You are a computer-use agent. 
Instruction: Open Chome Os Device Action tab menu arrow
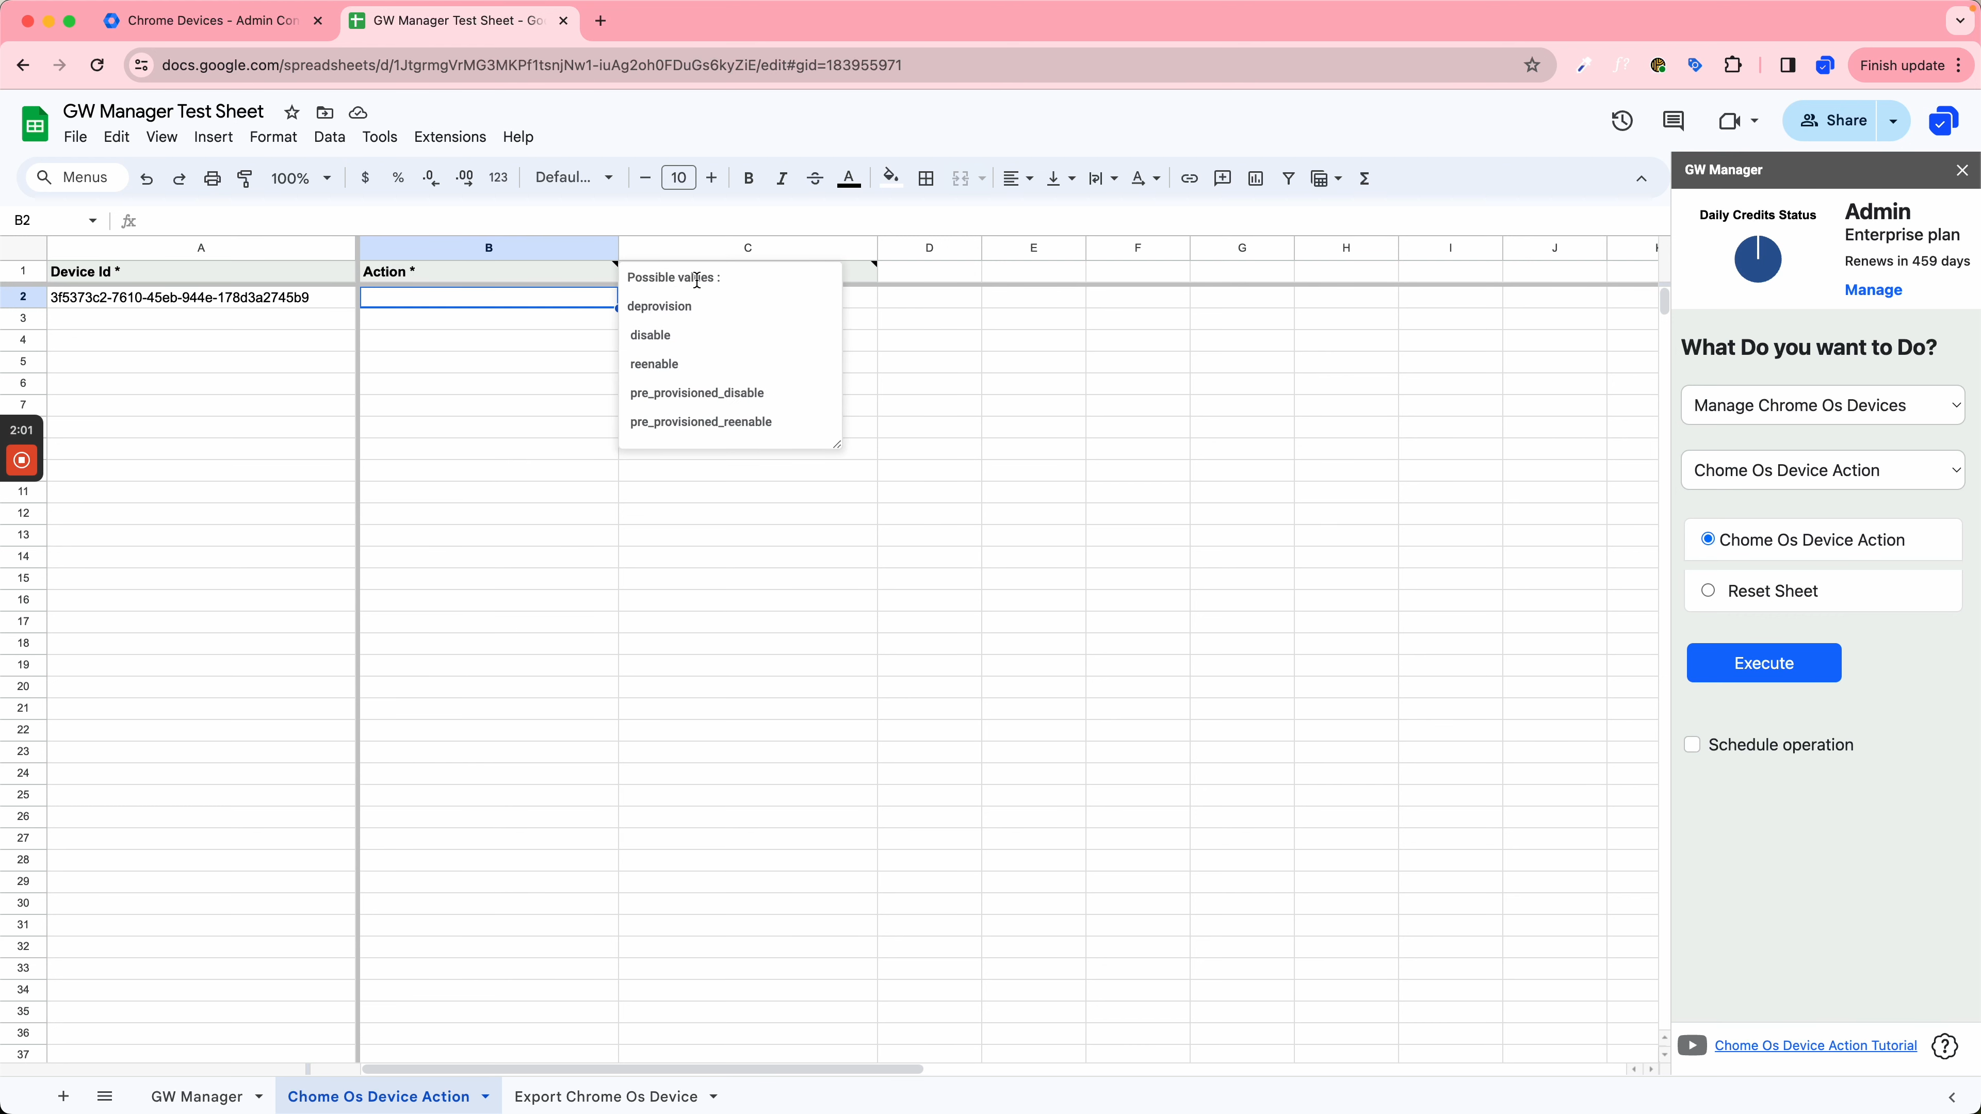[x=485, y=1096]
